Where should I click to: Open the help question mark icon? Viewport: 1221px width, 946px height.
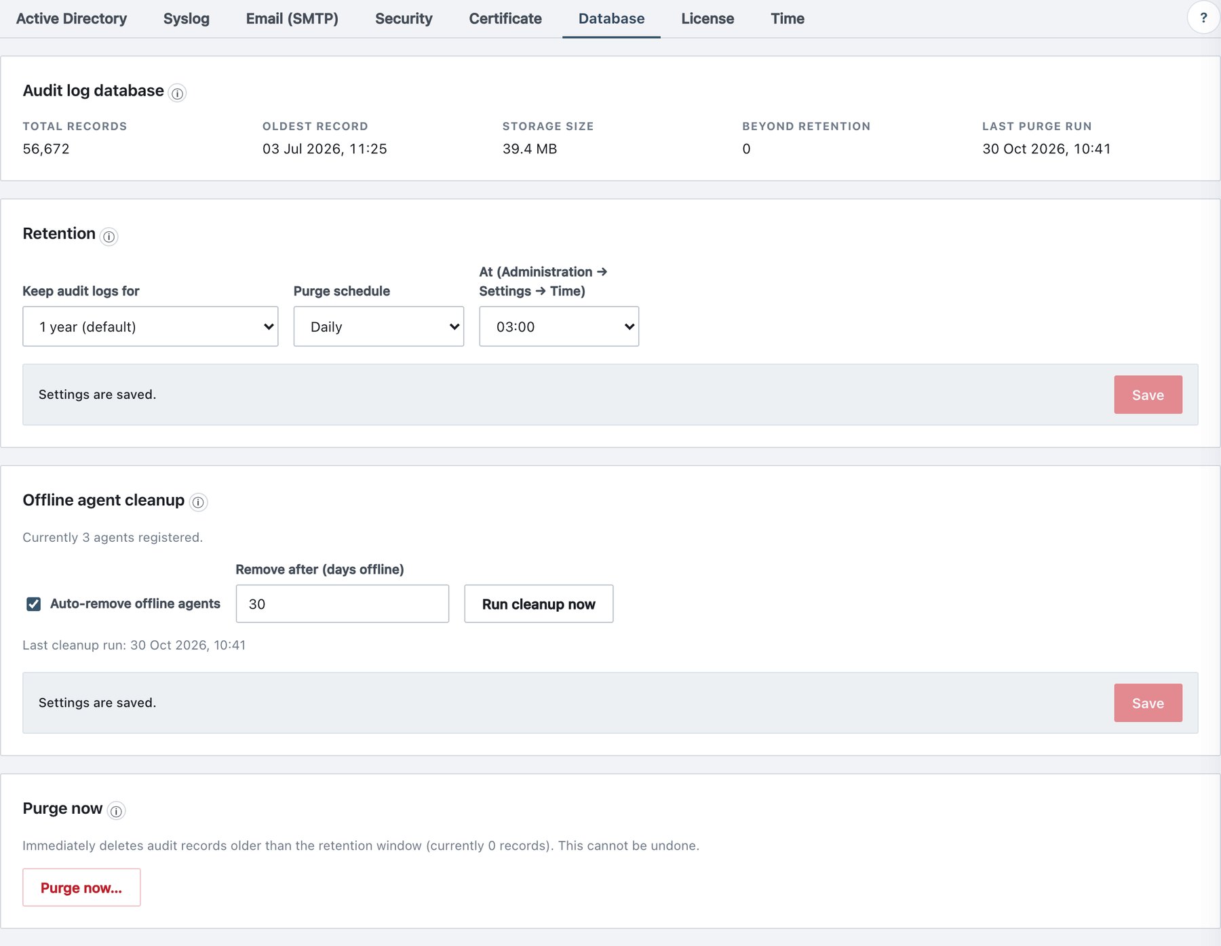(1203, 18)
